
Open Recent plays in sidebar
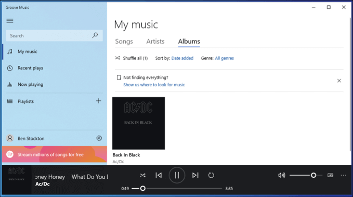[54, 68]
